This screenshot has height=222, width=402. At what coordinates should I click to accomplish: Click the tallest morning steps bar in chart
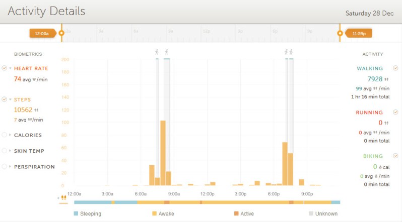coord(163,153)
